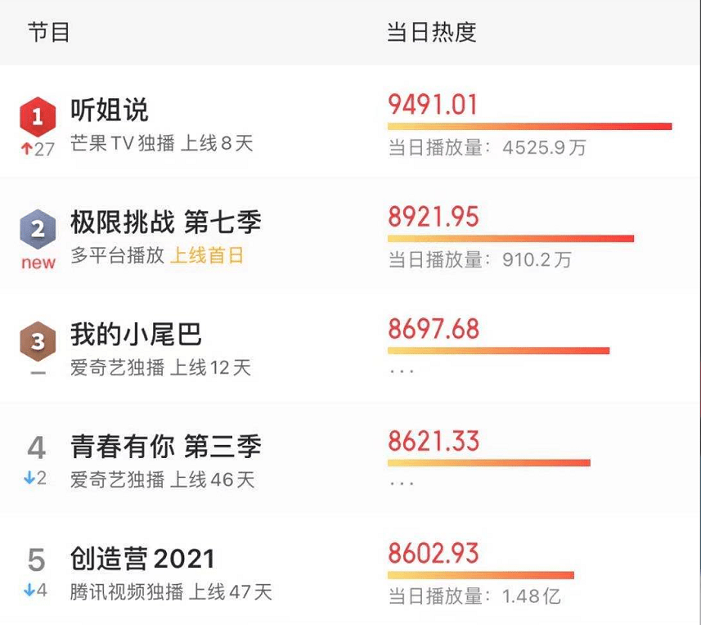The width and height of the screenshot is (701, 625).
Task: Click the bronze rank 3 hexagon badge
Action: tap(38, 342)
